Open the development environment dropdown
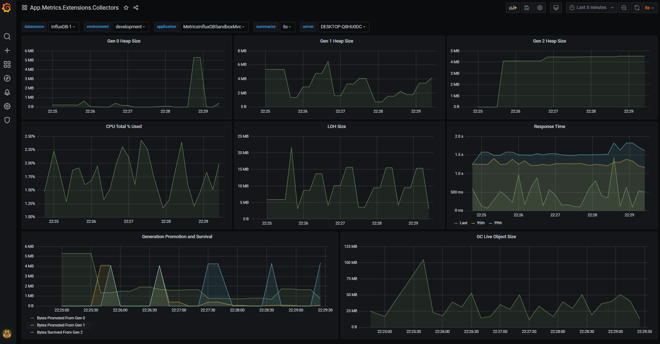660x344 pixels. (130, 27)
